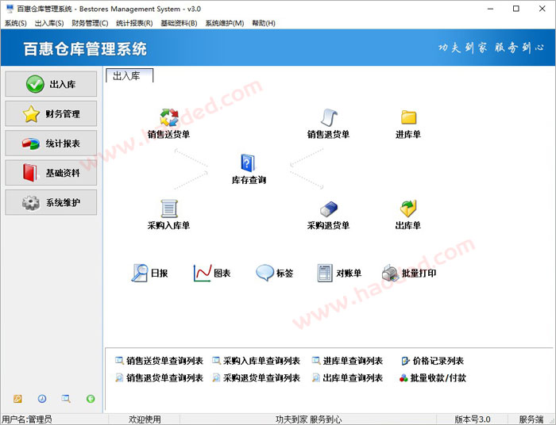Image resolution: width=556 pixels, height=425 pixels.
Task: Click the 采购退货单 eraser icon
Action: pos(329,209)
